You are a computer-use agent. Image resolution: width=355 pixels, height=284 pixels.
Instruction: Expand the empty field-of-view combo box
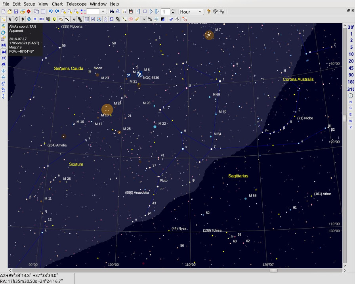[x=103, y=11]
